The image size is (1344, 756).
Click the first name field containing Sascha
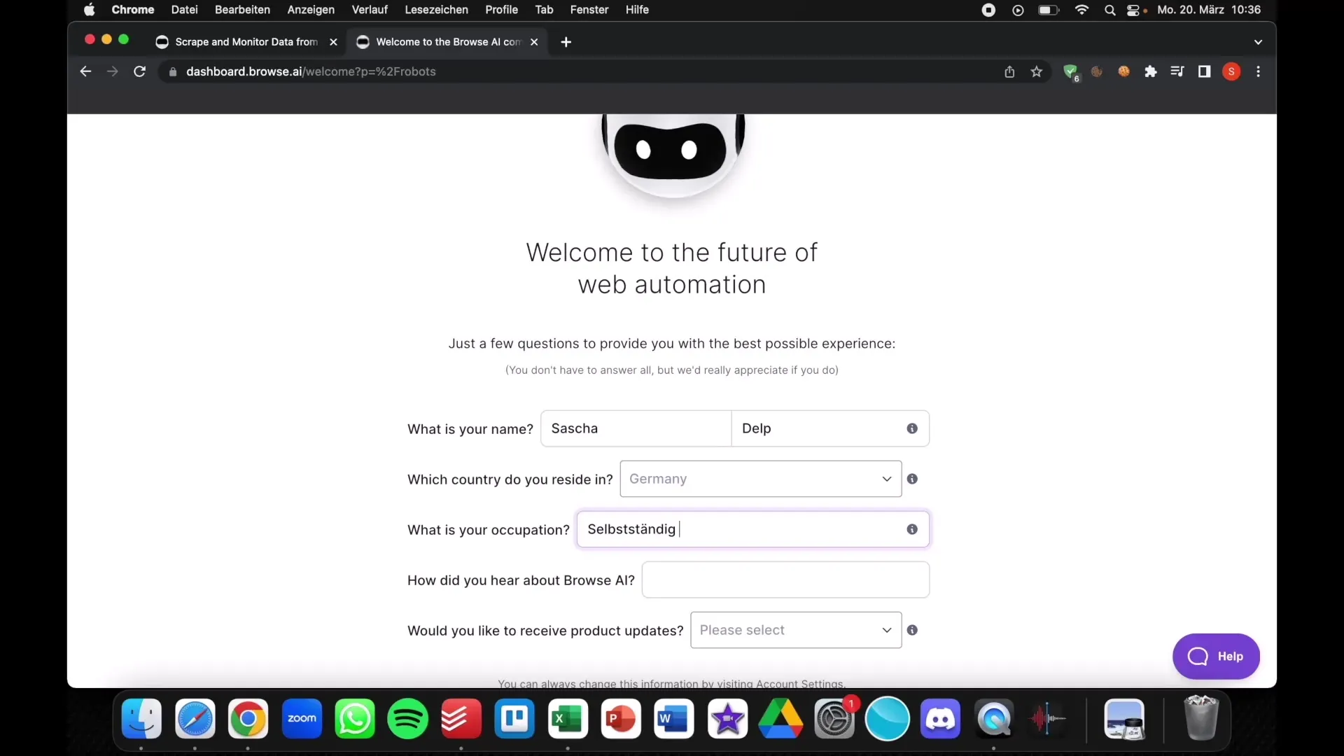[636, 428]
